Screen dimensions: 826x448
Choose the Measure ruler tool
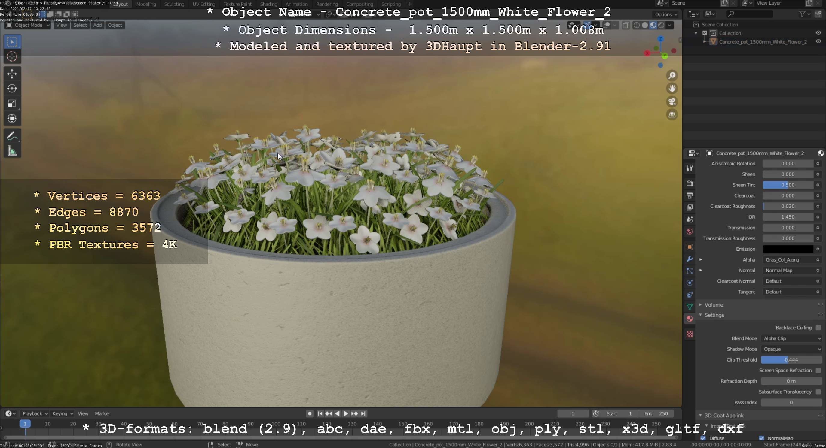click(x=12, y=151)
